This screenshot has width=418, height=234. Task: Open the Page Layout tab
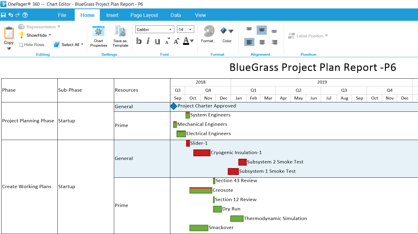coord(144,15)
